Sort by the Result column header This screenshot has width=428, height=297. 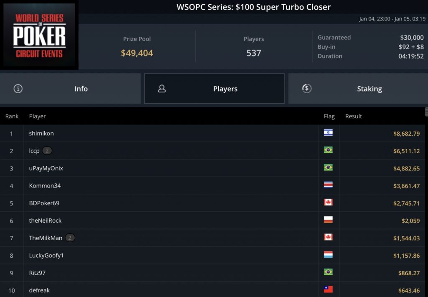coord(354,116)
